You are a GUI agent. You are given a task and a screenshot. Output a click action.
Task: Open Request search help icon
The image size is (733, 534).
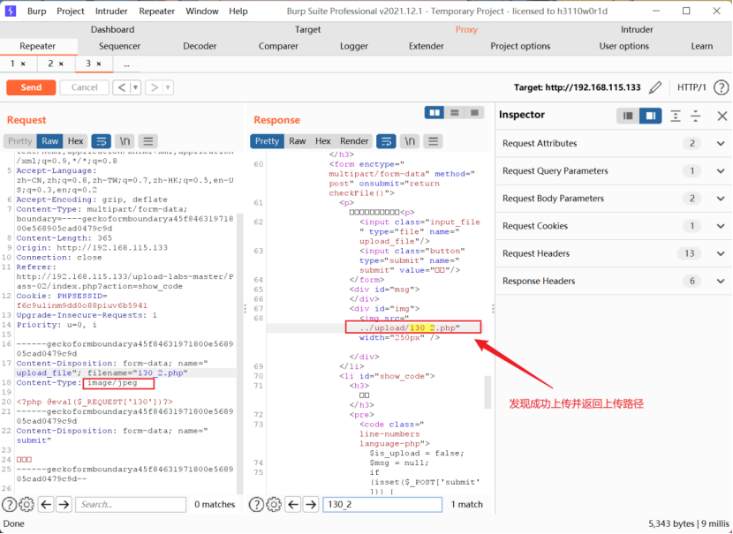click(9, 505)
